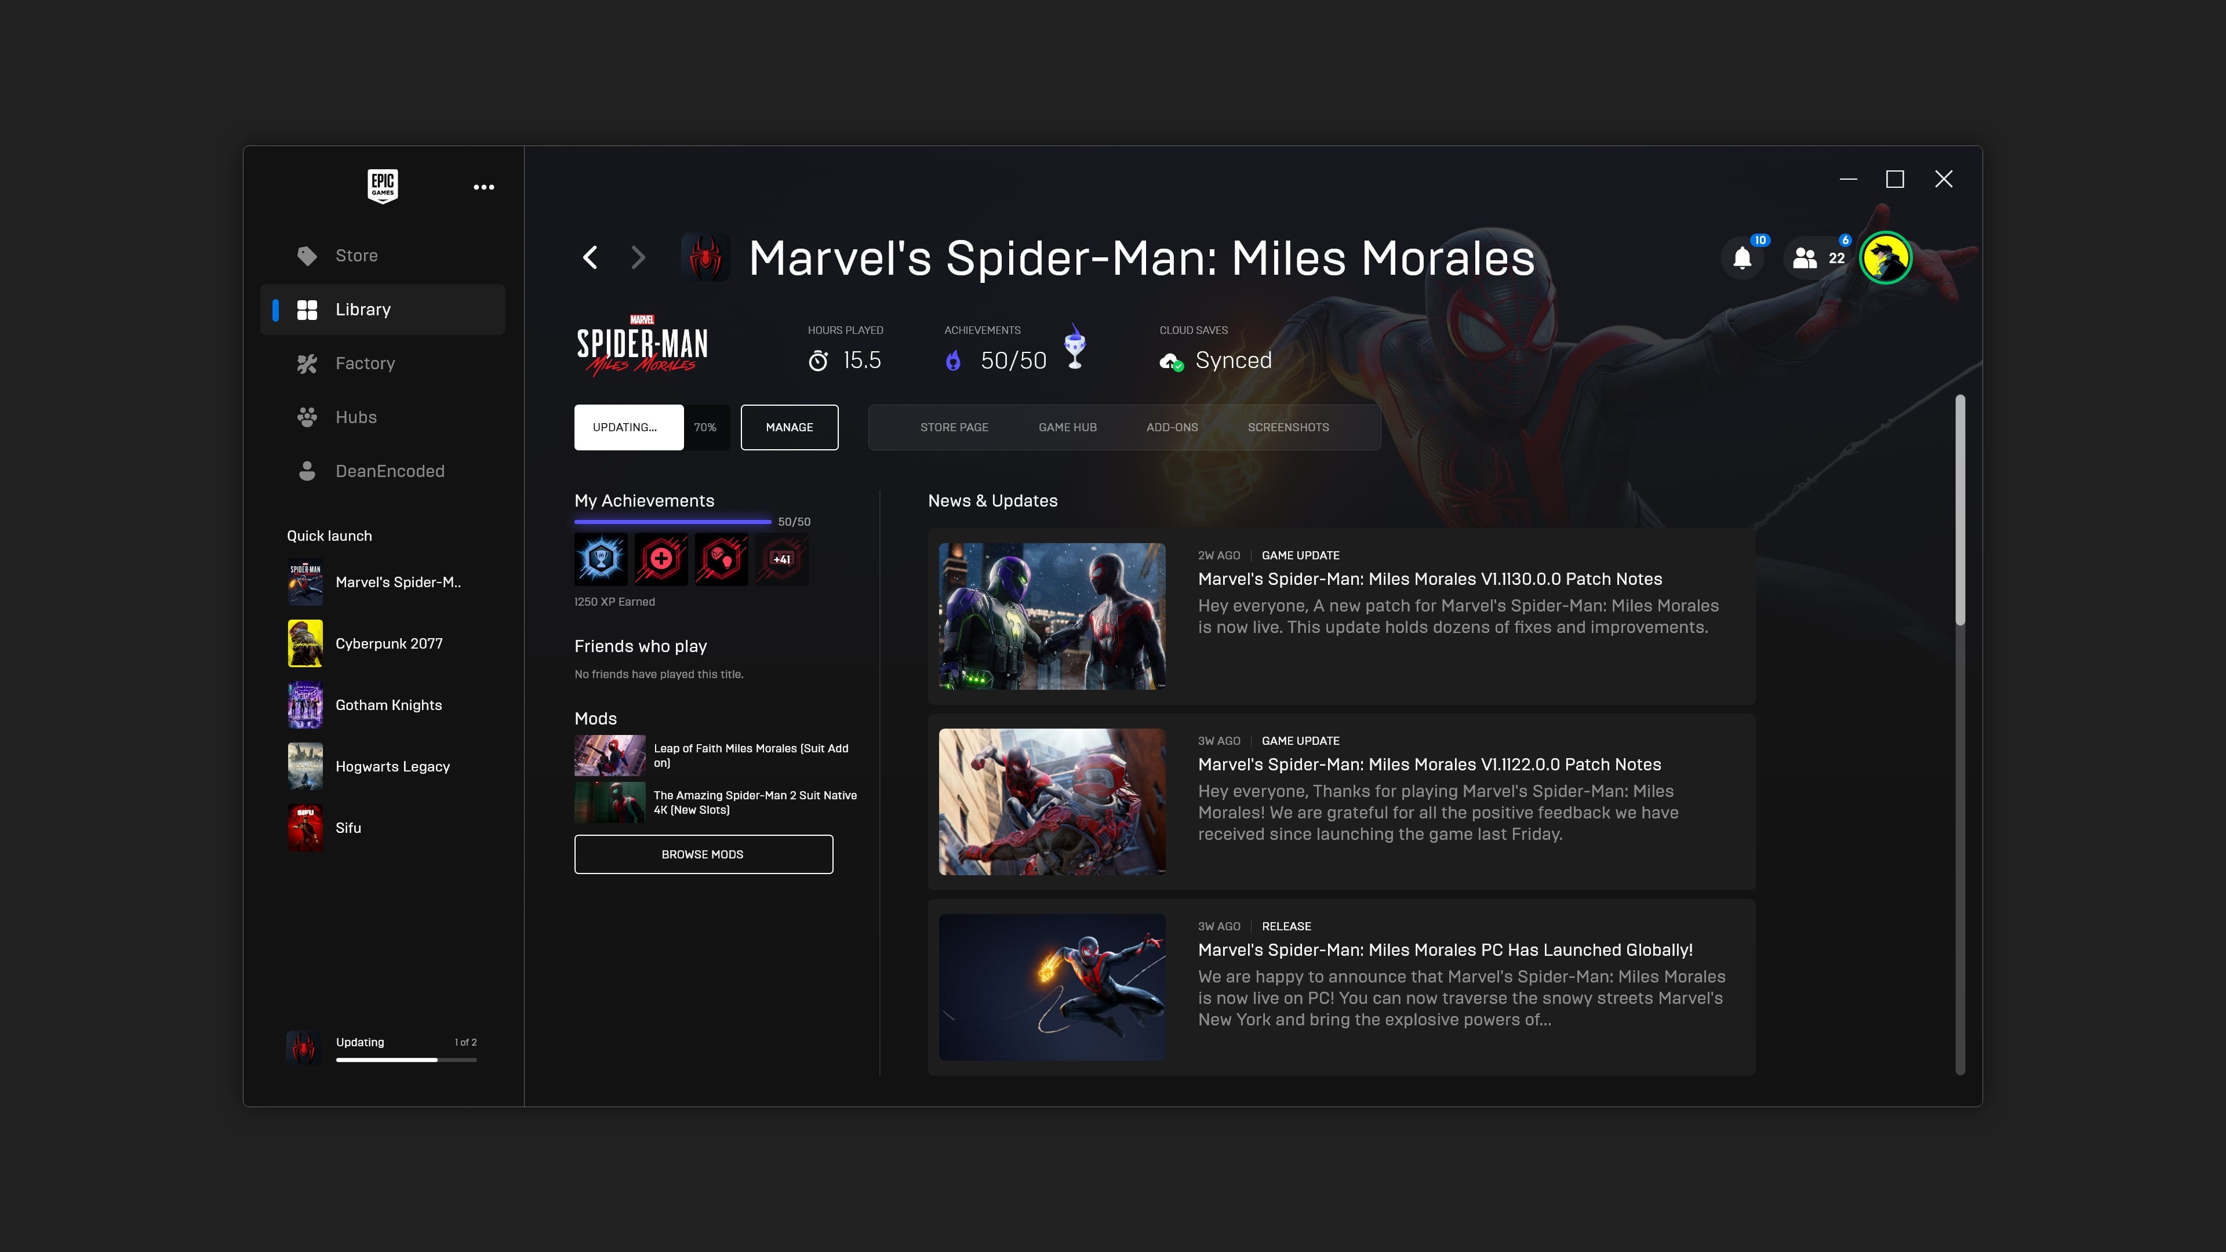
Task: Click the MANAGE button for game options
Action: click(x=789, y=427)
